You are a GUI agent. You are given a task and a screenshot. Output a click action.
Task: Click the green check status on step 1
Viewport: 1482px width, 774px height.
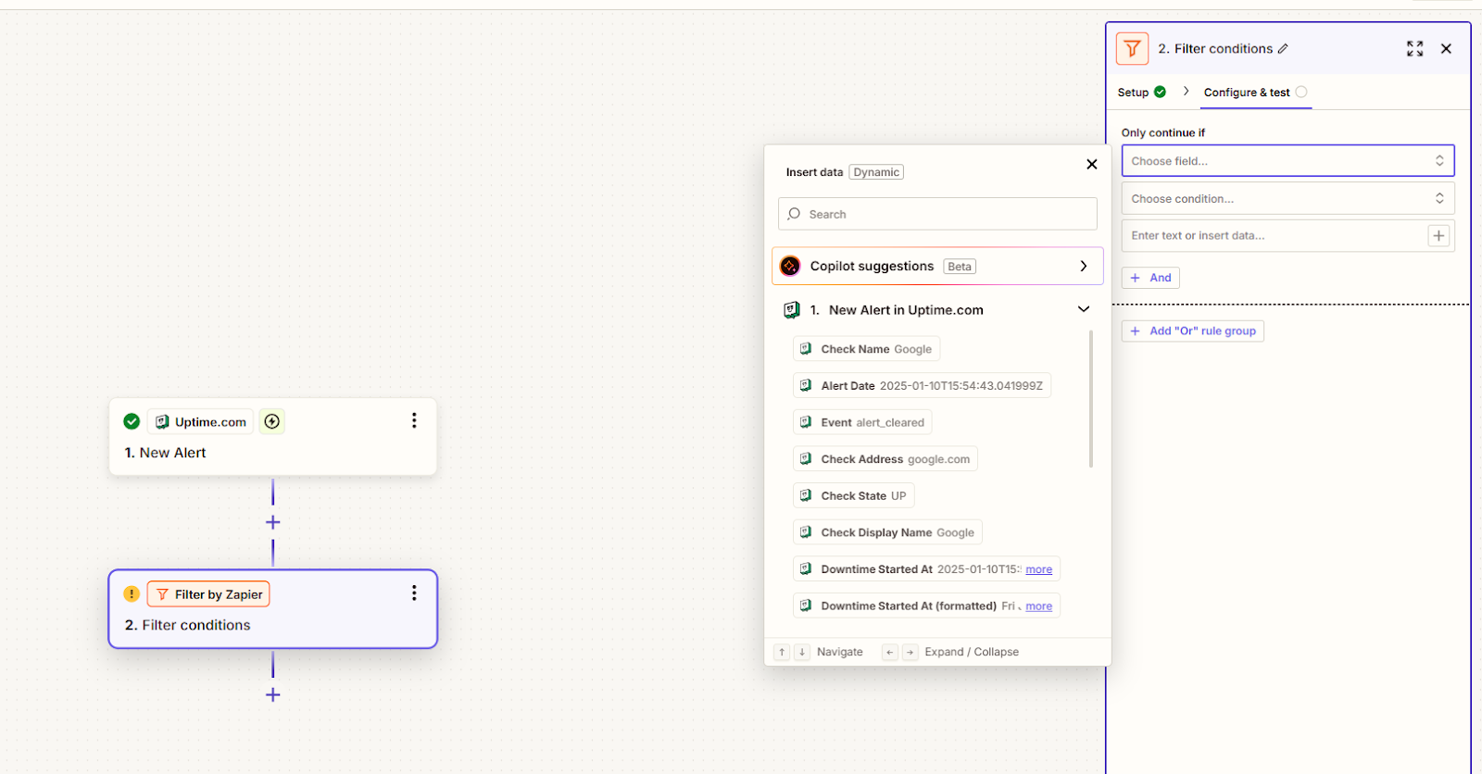(132, 421)
